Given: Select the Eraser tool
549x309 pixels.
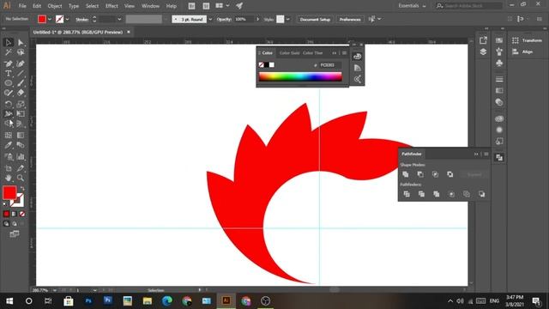Looking at the screenshot, I should coord(21,93).
